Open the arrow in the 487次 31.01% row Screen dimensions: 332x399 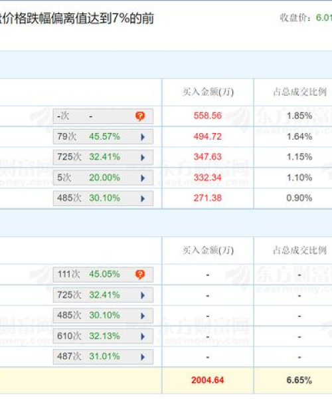(x=143, y=357)
